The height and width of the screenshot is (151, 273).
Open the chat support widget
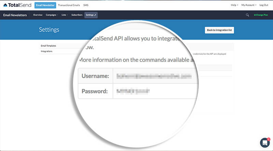tap(265, 143)
